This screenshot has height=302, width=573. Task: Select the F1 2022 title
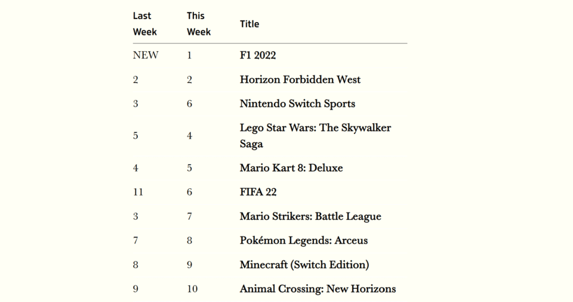pos(258,55)
